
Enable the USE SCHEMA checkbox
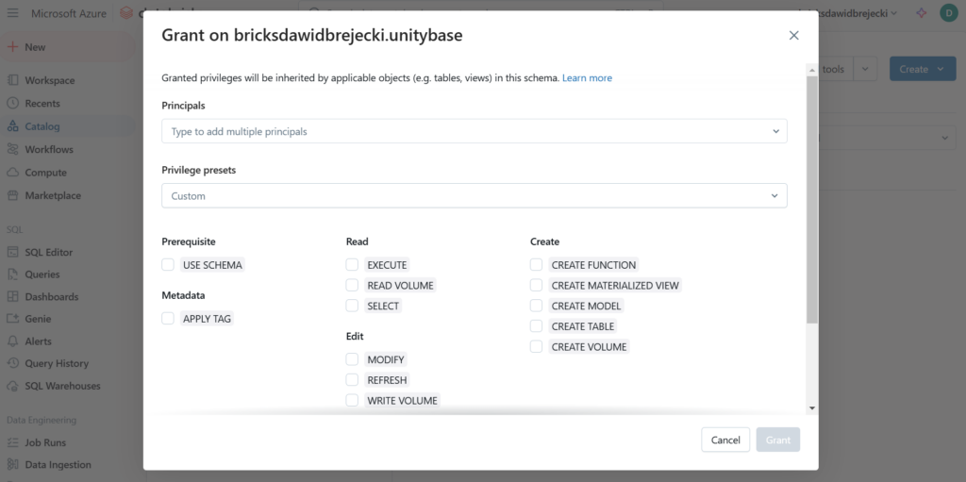[x=168, y=265]
